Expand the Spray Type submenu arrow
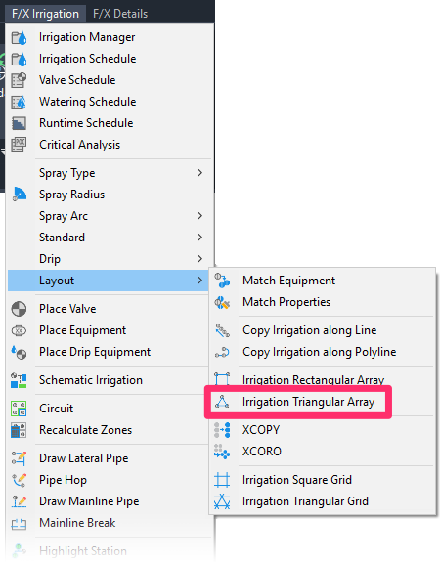 (200, 173)
